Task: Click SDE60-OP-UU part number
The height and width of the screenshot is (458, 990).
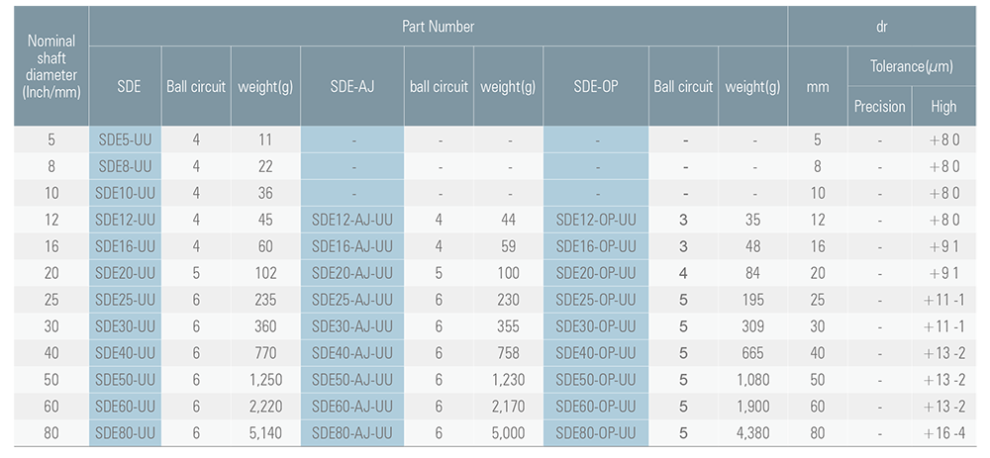Action: click(x=596, y=406)
